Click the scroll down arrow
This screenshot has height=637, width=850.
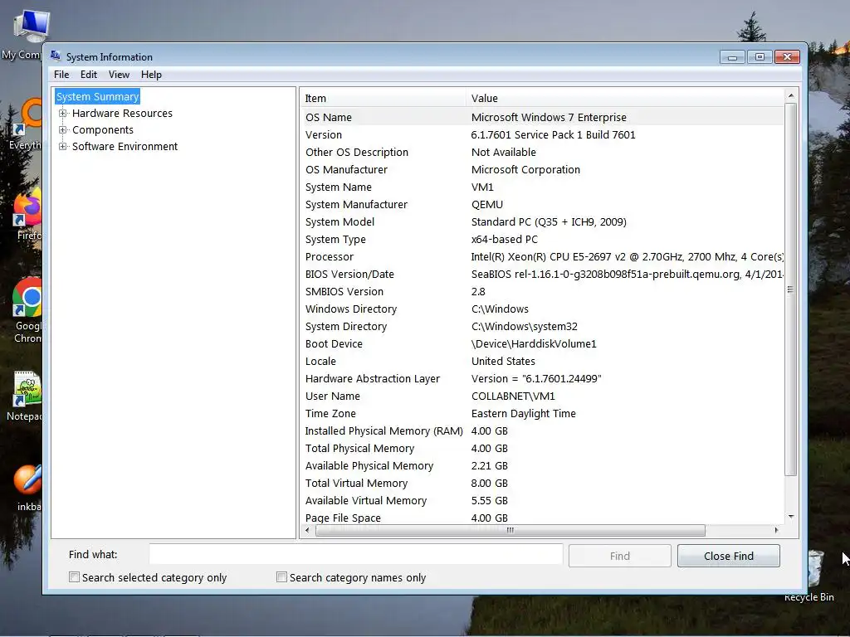[x=791, y=517]
